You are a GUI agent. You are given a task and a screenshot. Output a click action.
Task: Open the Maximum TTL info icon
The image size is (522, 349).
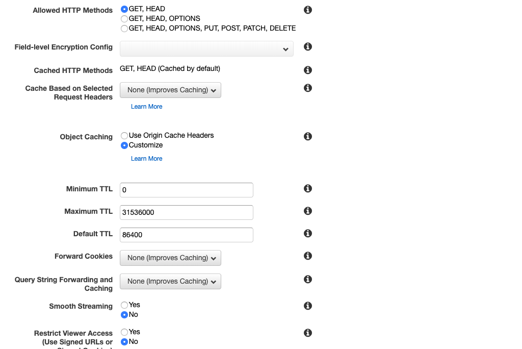pos(308,211)
